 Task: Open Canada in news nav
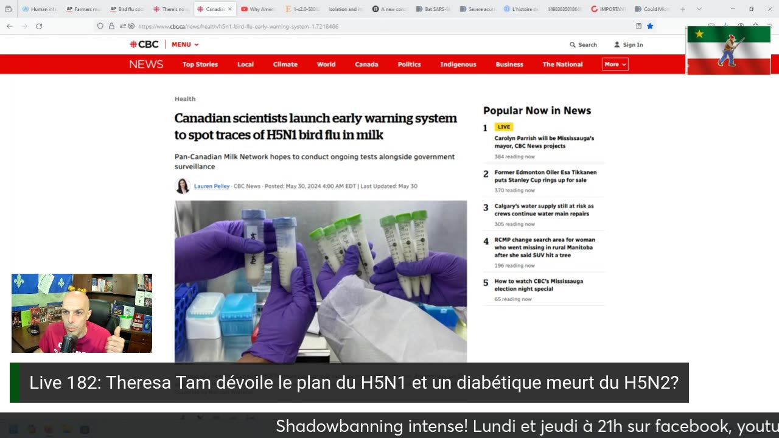point(366,64)
